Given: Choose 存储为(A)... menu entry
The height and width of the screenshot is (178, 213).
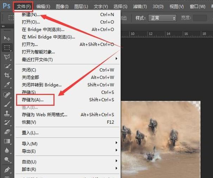Looking at the screenshot, I should [68, 100].
